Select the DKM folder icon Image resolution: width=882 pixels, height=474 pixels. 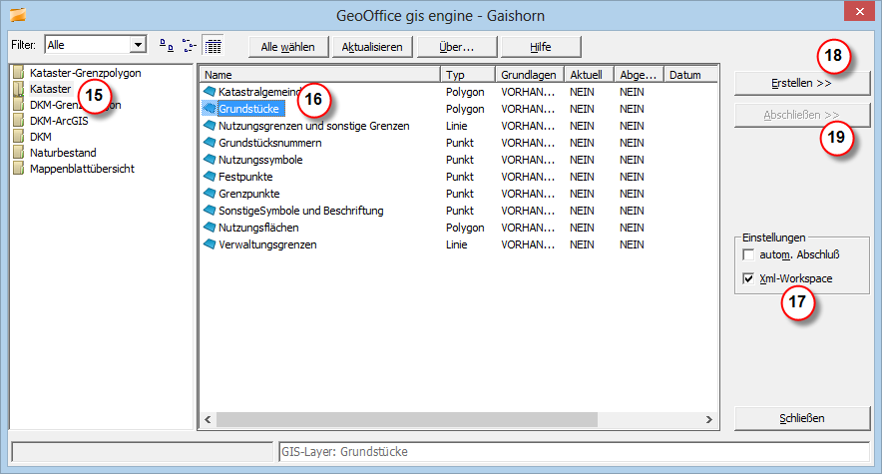point(19,136)
